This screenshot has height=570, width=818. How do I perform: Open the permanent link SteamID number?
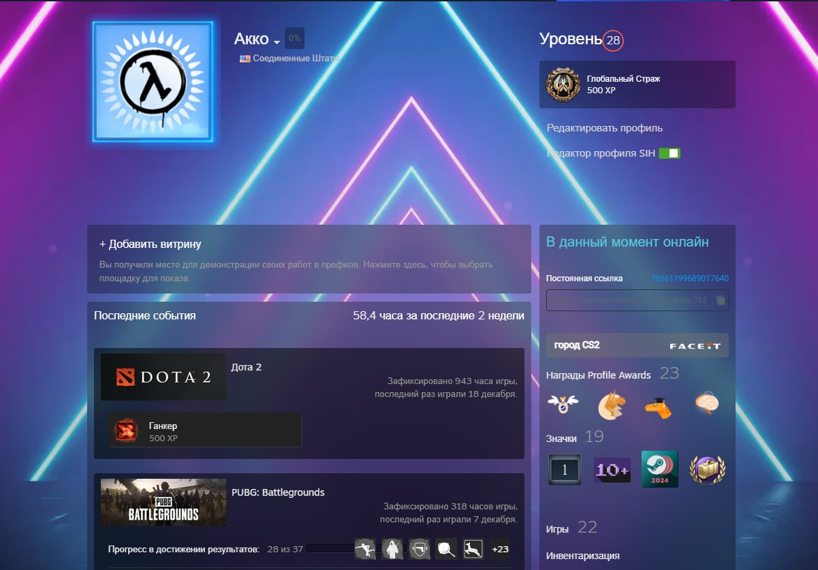click(689, 279)
